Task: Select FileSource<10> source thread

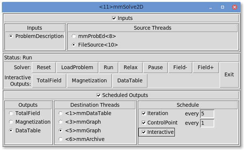Action: [x=74, y=45]
